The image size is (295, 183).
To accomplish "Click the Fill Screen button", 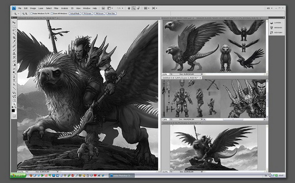I will tap(100, 13).
